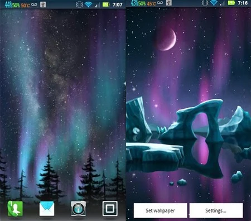Screen dimensions: 251x221
Task: Tap the signal strength bars on left screen
Action: (x=97, y=5)
